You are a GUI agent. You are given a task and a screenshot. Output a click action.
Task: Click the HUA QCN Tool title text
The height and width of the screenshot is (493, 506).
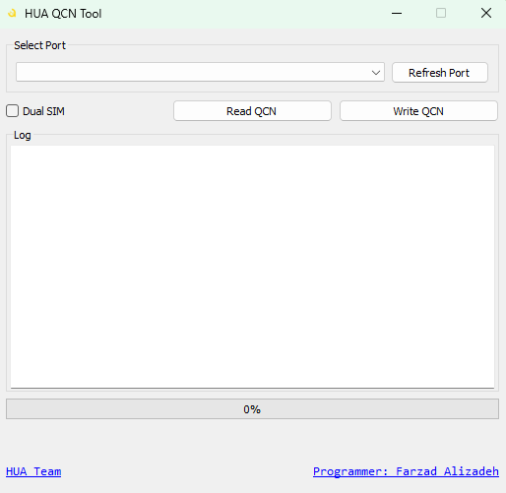point(63,14)
